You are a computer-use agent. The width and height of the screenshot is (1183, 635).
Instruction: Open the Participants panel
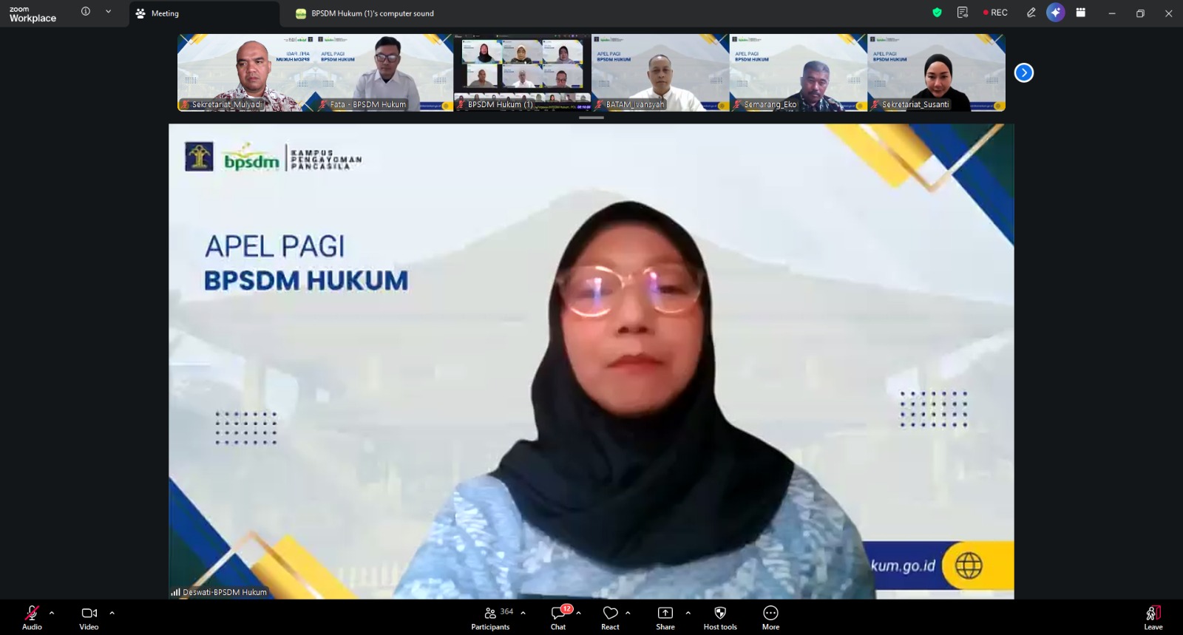point(490,617)
